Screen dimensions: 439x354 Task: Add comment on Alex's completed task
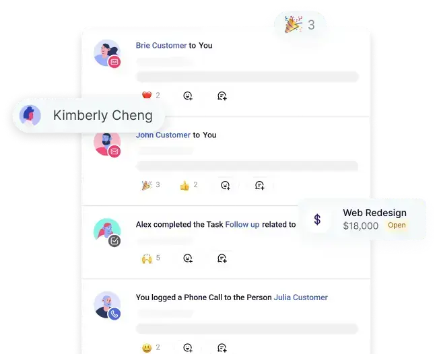(222, 258)
